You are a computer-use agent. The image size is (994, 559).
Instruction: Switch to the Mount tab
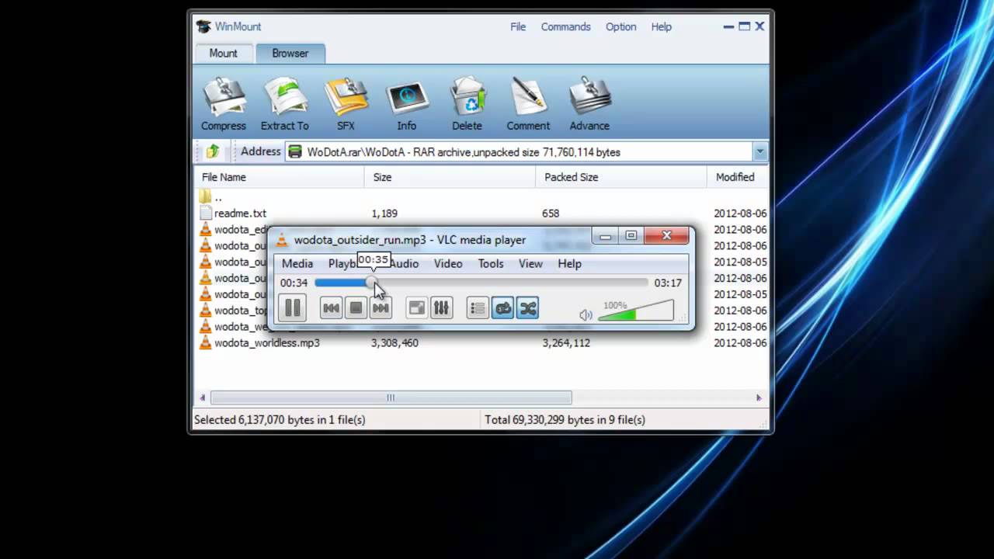click(x=223, y=53)
